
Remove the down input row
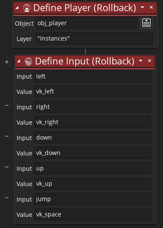pyautogui.click(x=7, y=136)
